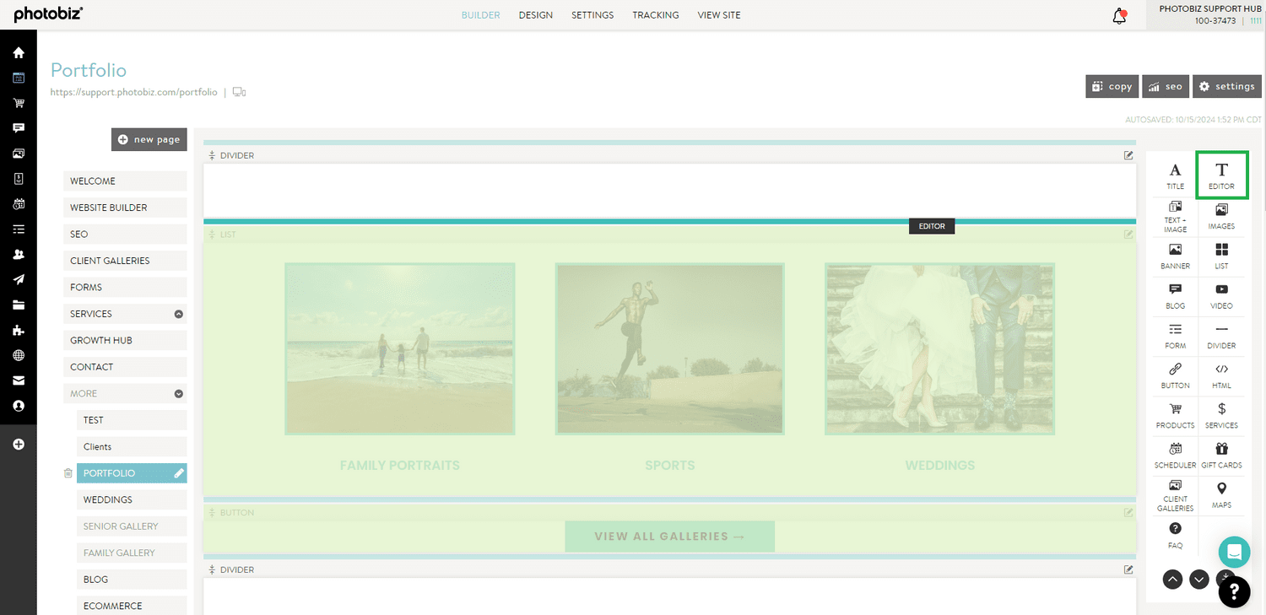Screen dimensions: 1266x615
Task: Collapse the Services page group
Action: pos(178,314)
